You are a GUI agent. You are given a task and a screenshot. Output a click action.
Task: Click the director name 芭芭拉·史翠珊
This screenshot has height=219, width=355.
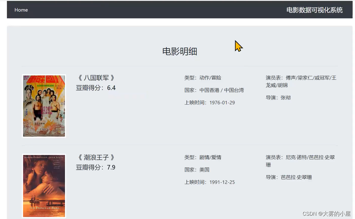(296, 177)
